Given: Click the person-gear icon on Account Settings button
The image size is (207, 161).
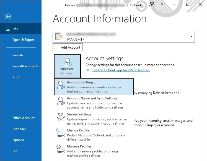Looking at the screenshot, I should tap(68, 62).
